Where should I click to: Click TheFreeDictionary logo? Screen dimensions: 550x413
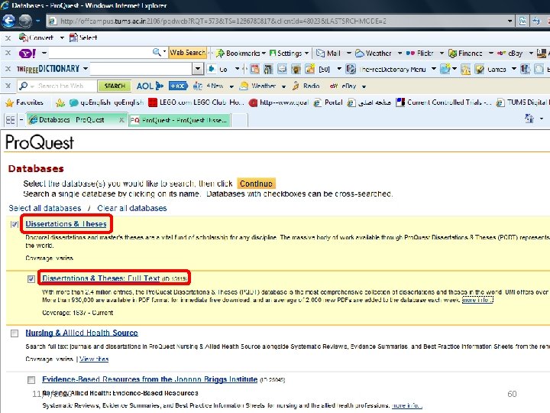coord(48,69)
